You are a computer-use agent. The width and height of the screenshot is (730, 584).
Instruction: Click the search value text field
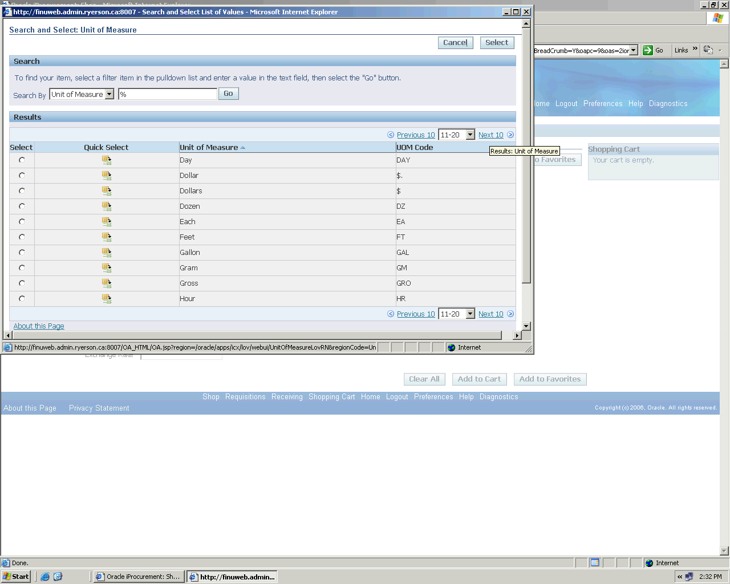pos(168,94)
